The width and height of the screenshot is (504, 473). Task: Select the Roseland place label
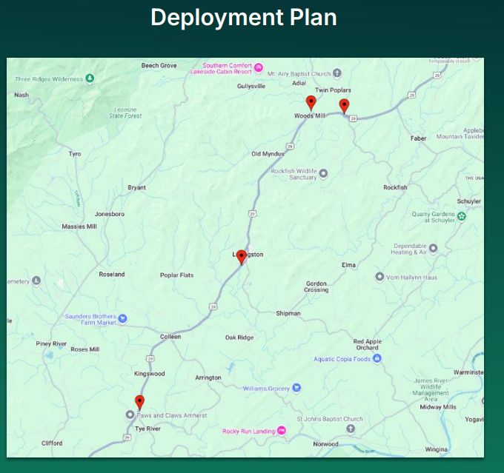(x=112, y=274)
